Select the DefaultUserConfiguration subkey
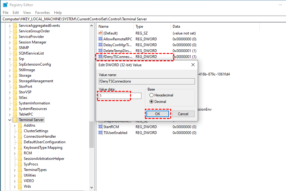This screenshot has height=191, width=286. tap(44, 142)
